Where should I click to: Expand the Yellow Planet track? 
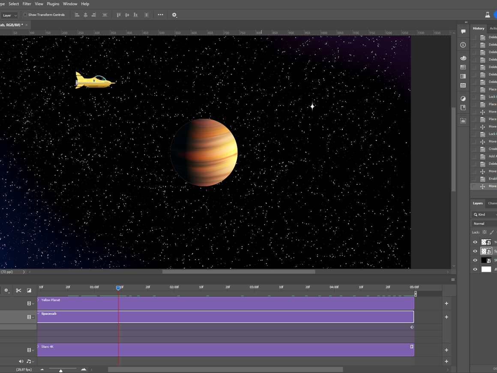click(39, 300)
